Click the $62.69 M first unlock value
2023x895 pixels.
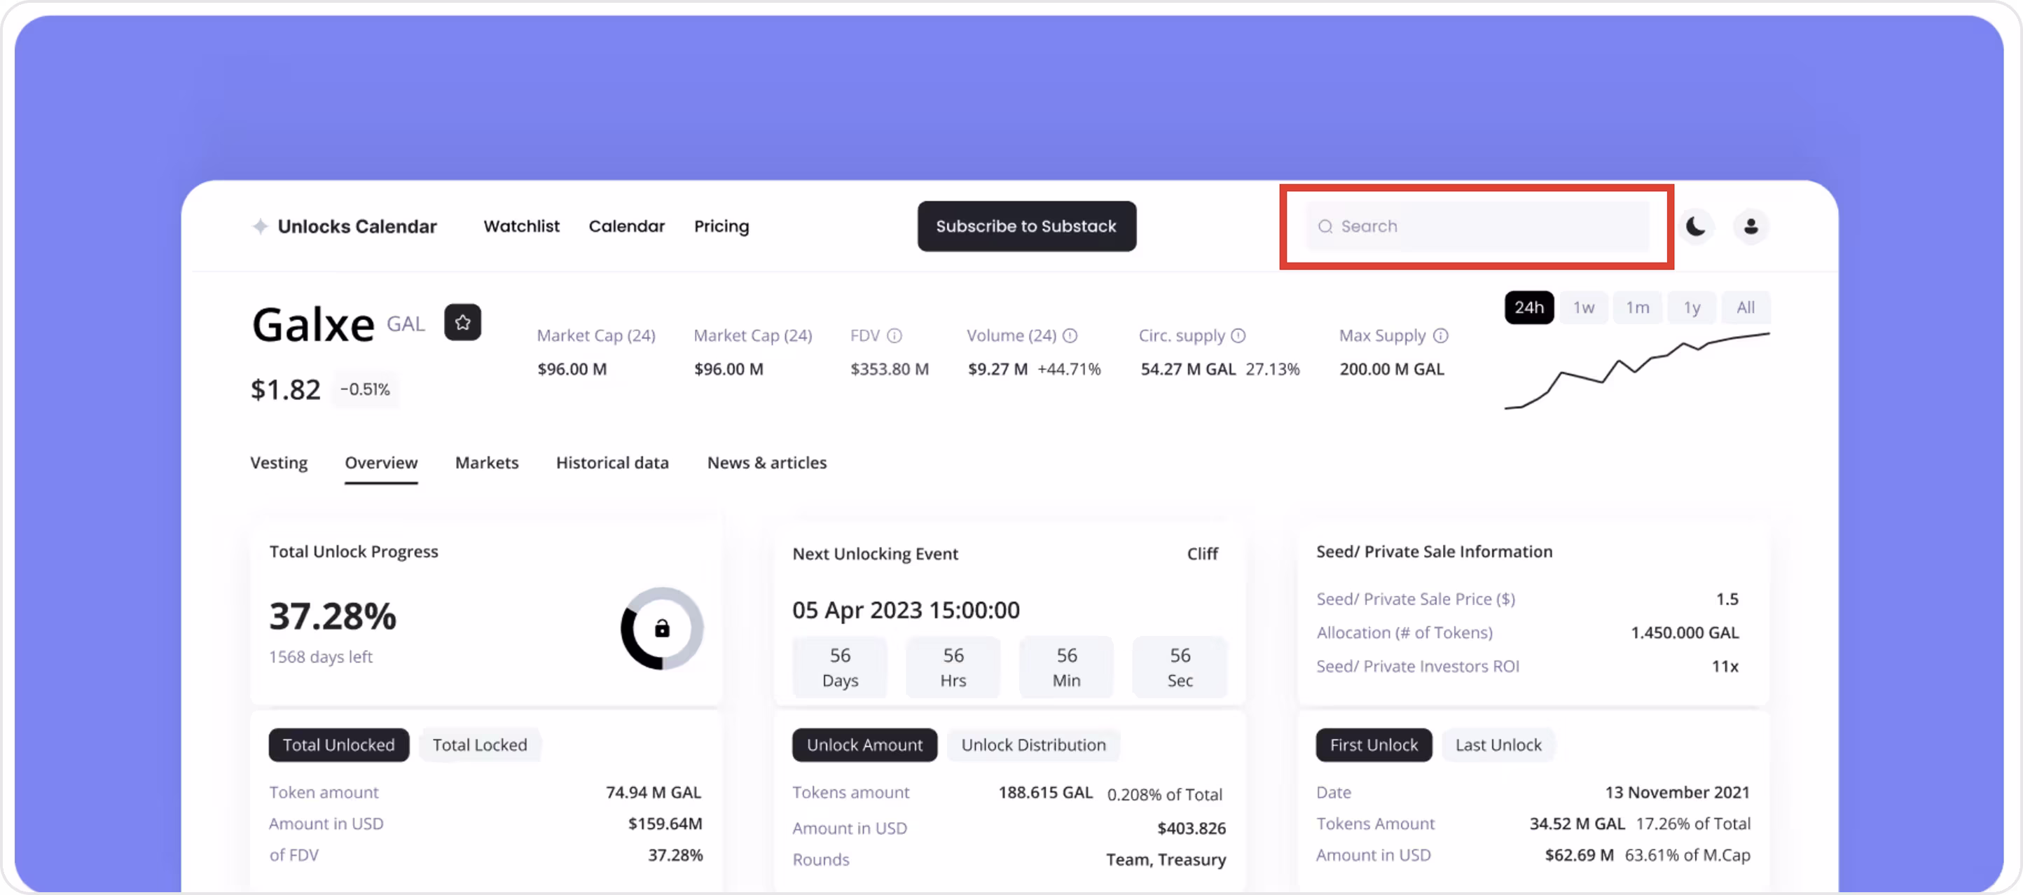coord(1580,854)
